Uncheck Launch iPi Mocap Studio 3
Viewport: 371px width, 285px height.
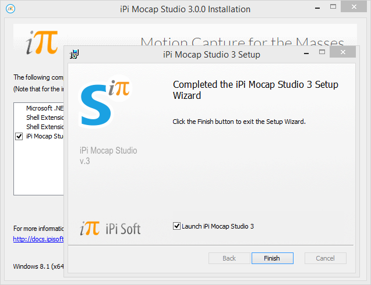pyautogui.click(x=176, y=226)
